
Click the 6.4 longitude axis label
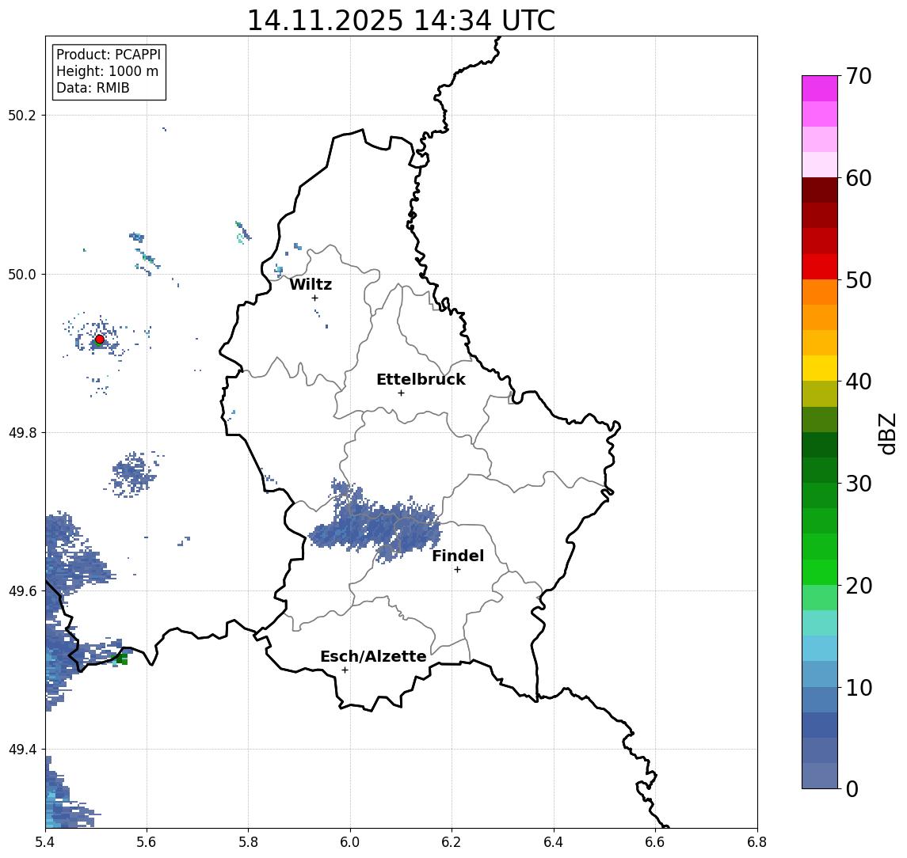click(554, 842)
